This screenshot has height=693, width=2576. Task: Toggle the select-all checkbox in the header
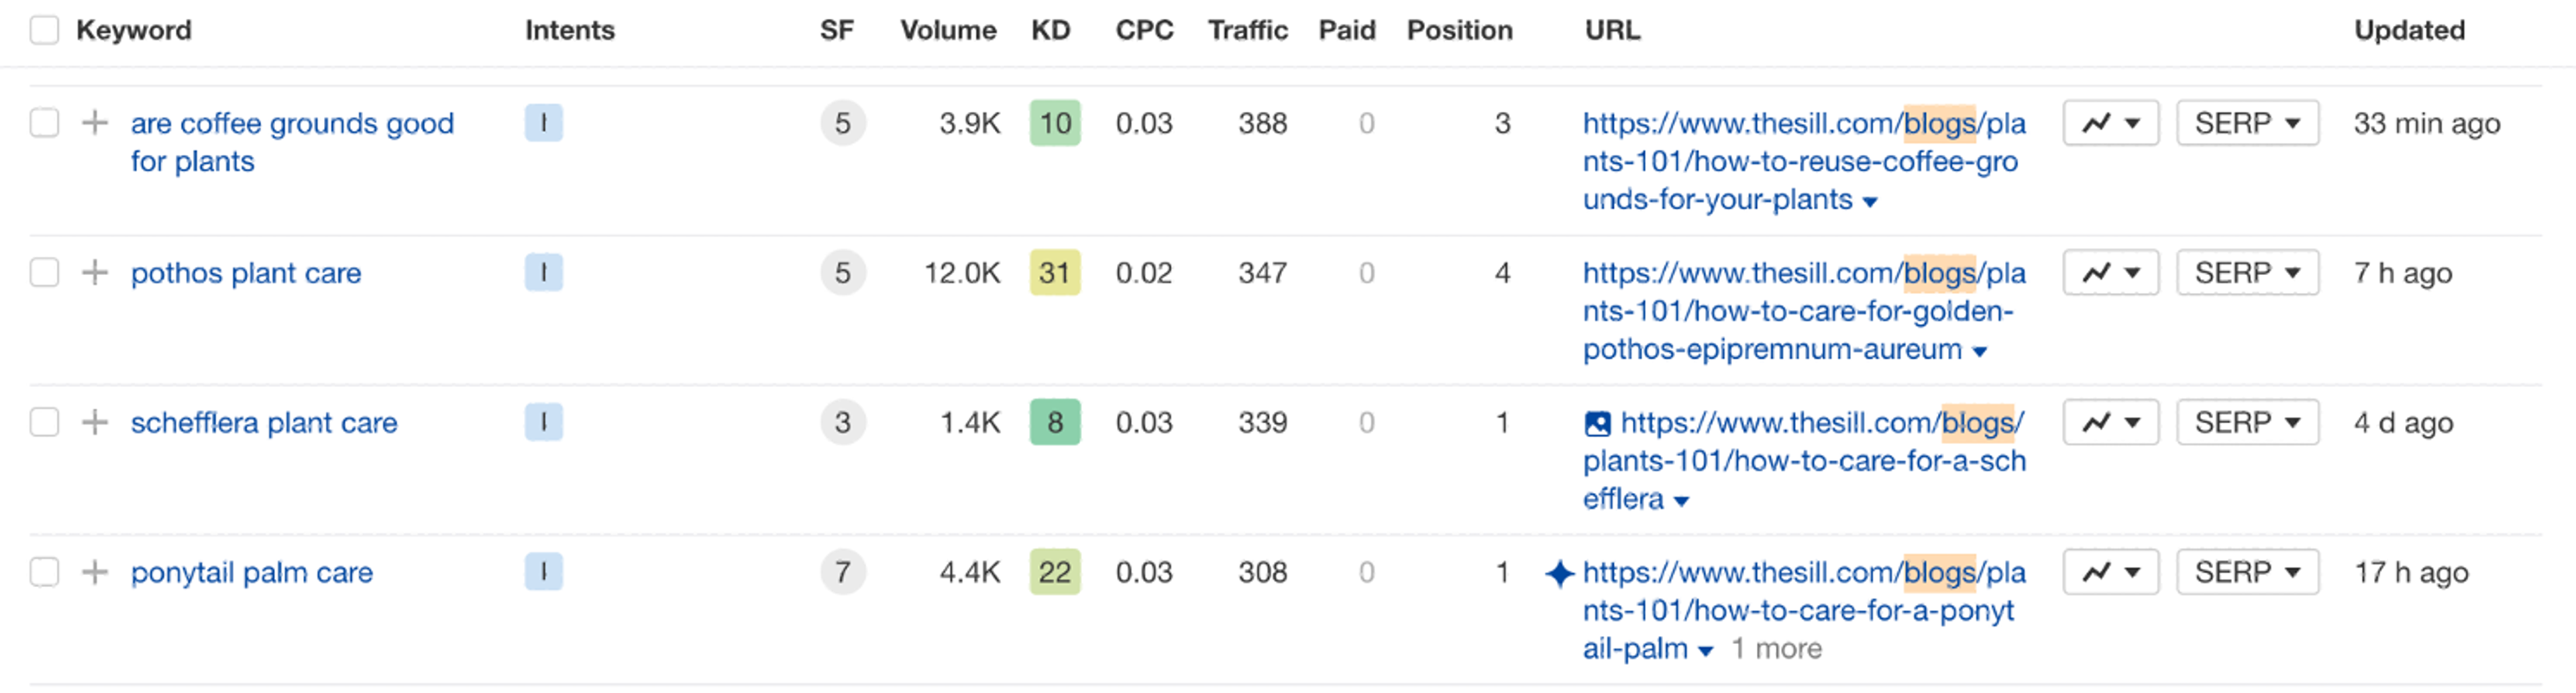(x=44, y=30)
